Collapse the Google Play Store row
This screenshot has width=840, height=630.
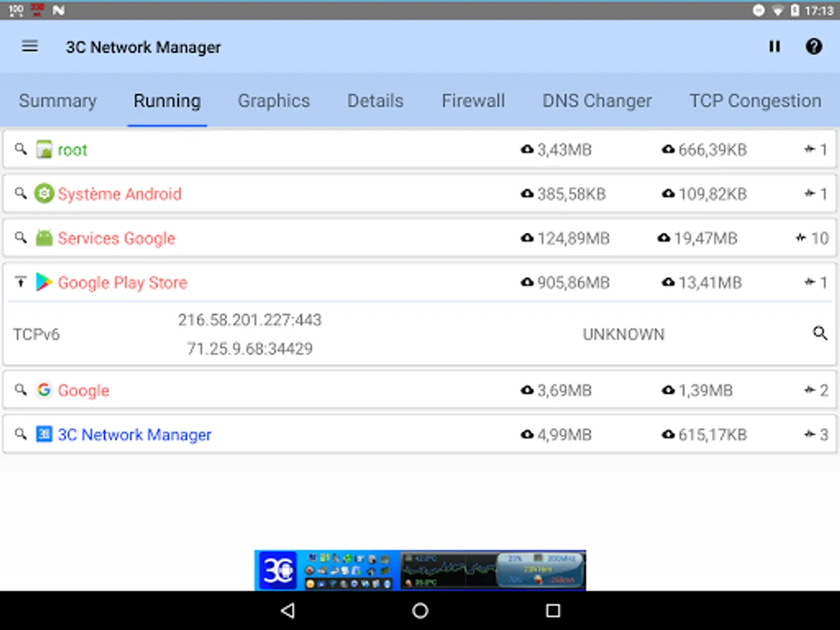[21, 282]
